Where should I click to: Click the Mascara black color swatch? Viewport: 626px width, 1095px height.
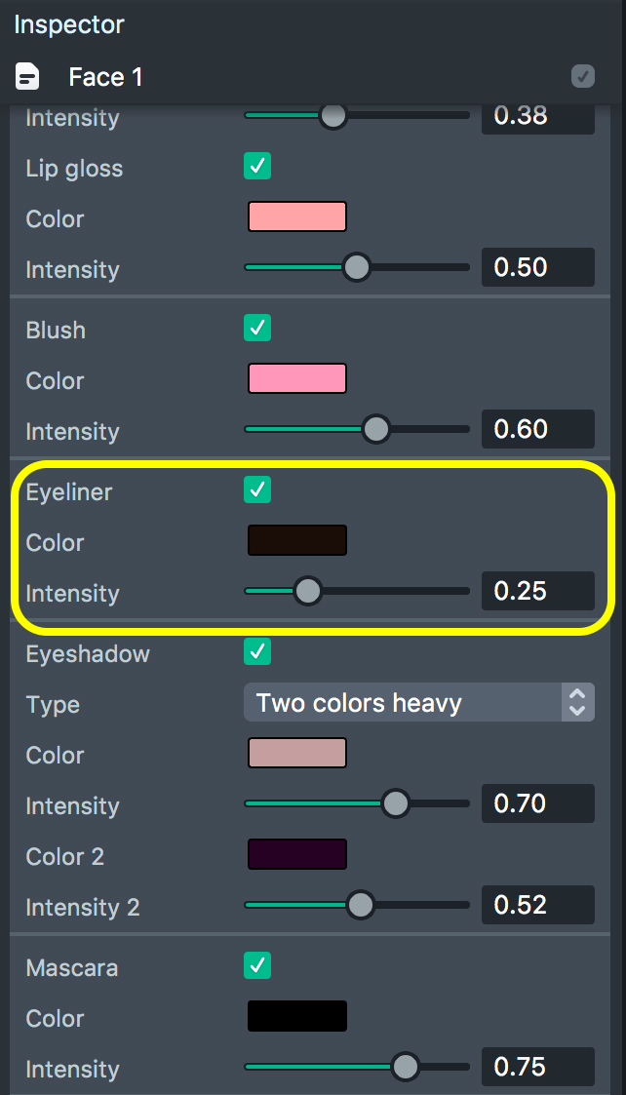(x=297, y=1016)
